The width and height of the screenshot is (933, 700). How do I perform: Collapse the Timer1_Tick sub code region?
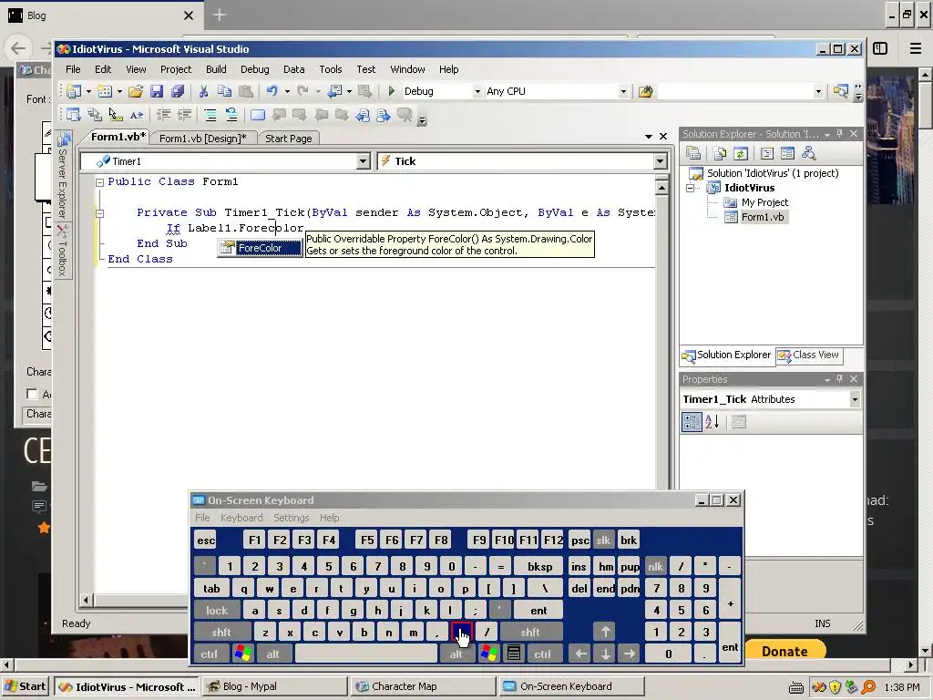(100, 213)
